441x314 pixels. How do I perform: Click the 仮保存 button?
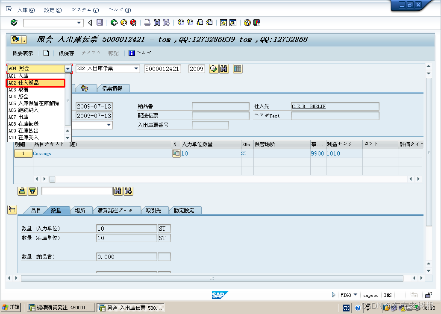(66, 53)
